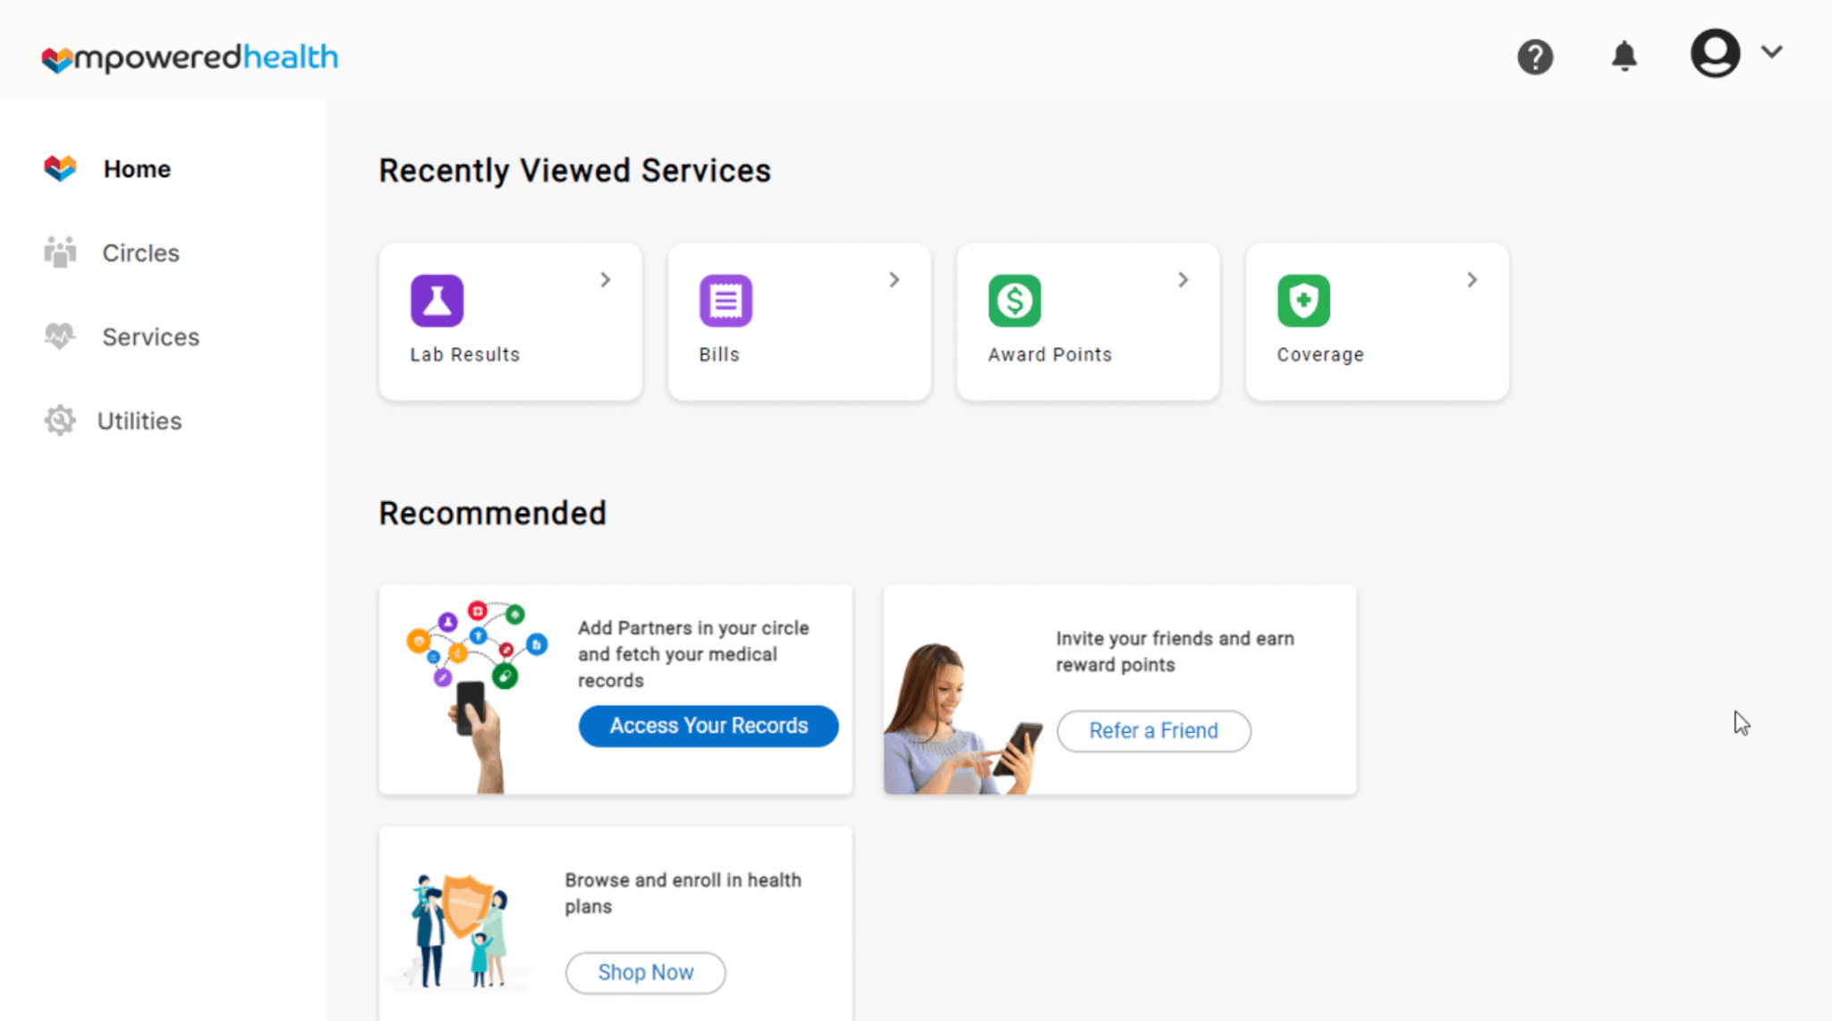Open Utilities from the sidebar

tap(139, 421)
